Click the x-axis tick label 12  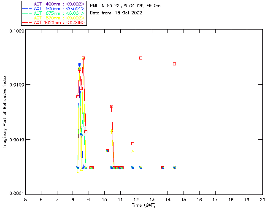tap(136, 200)
